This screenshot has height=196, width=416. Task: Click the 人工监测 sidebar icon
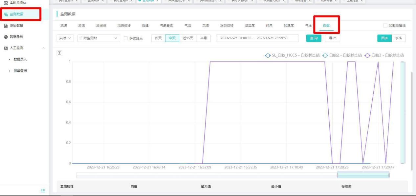[6, 48]
